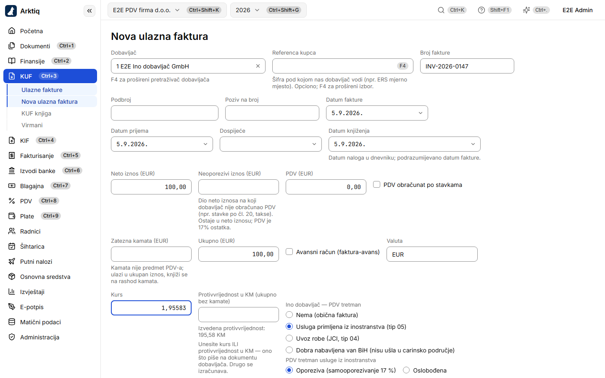Select Usluga primljena iz inostranstva radio
The width and height of the screenshot is (605, 378).
pos(289,326)
